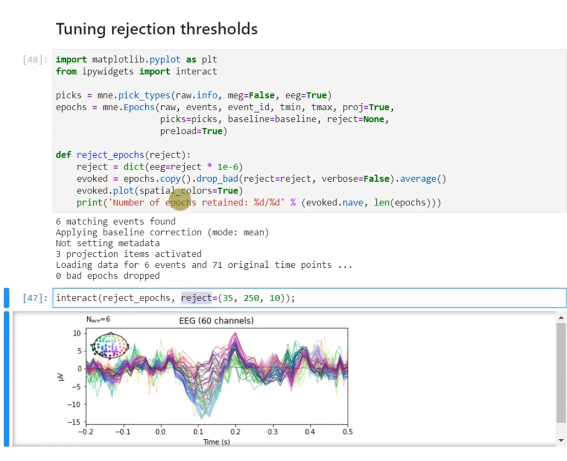Screen dimensions: 567x461
Task: Collapse the EEG plot output via blue bar
Action: coord(7,379)
